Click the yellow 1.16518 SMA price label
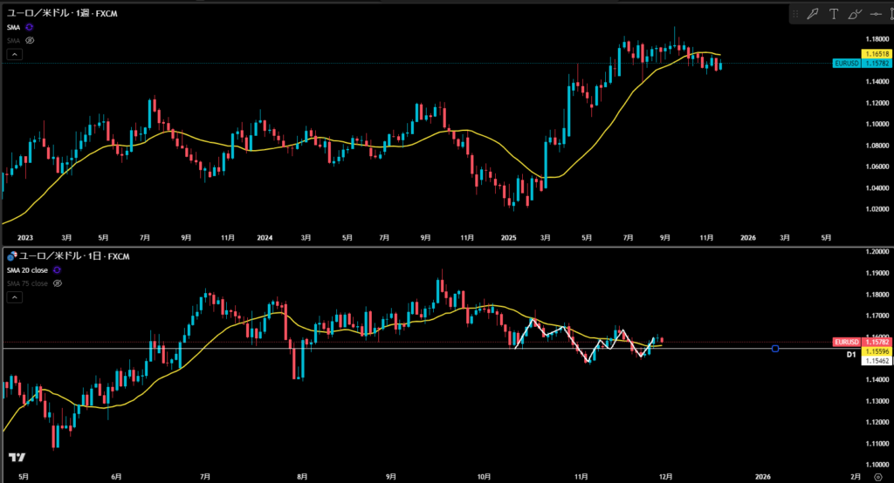This screenshot has height=483, width=894. 874,54
